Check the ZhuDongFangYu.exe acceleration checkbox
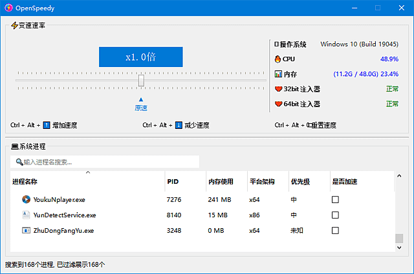Image resolution: width=414 pixels, height=274 pixels. [335, 231]
